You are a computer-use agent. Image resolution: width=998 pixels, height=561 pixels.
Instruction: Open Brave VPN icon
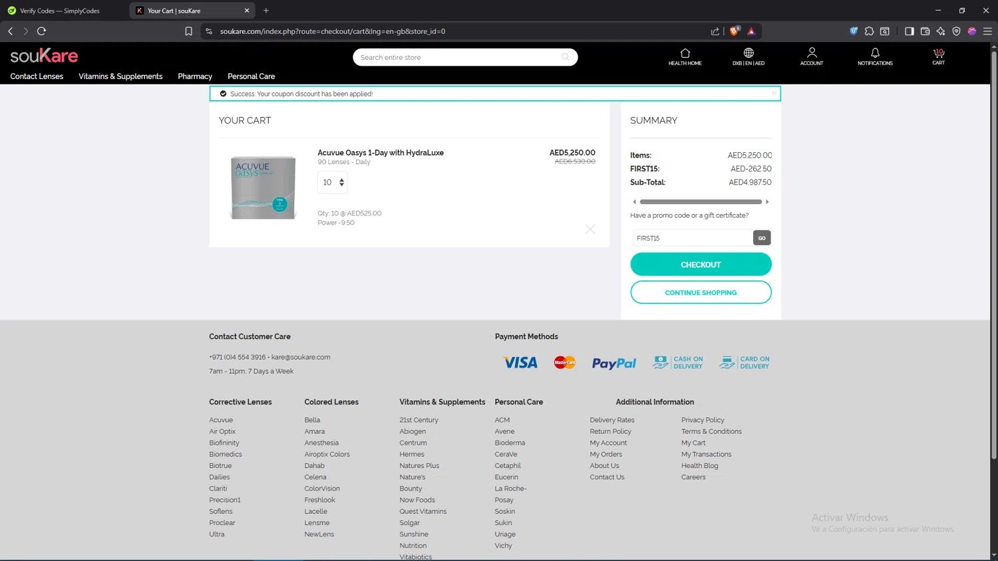click(x=956, y=31)
